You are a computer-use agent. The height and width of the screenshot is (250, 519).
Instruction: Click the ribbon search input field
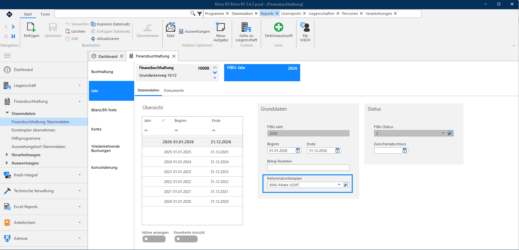pyautogui.click(x=122, y=14)
